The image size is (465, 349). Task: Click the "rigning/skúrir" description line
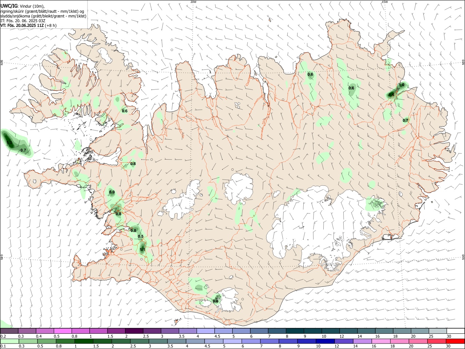click(42, 11)
